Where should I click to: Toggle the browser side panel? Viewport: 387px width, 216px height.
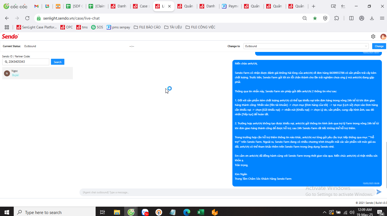click(x=351, y=18)
